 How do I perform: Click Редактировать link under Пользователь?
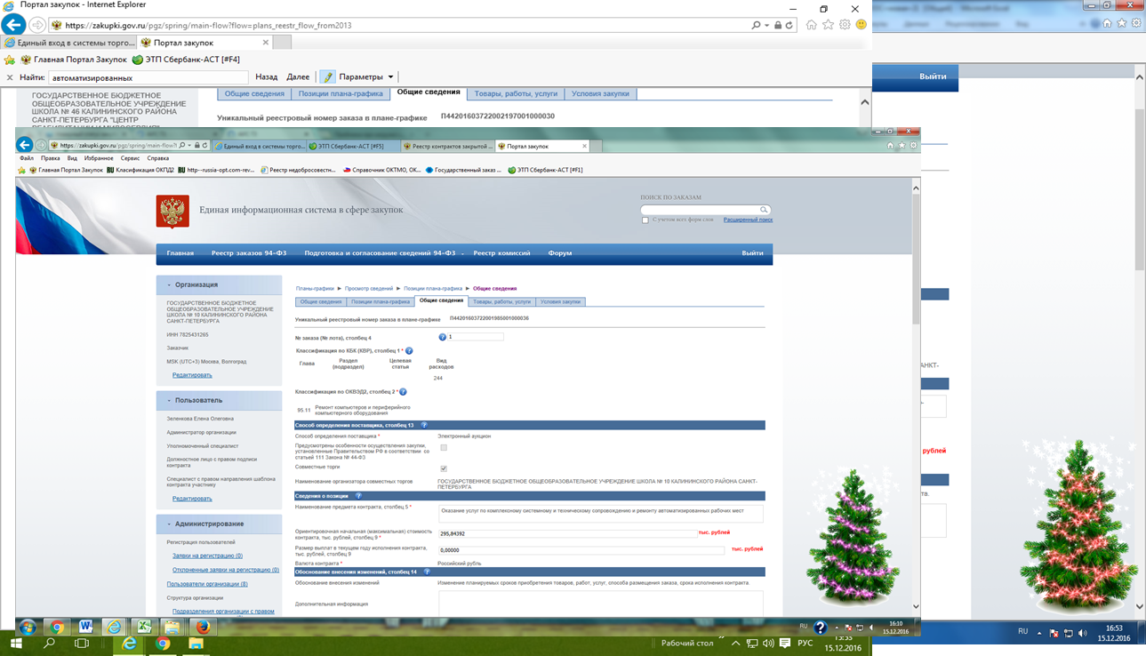[x=192, y=499]
